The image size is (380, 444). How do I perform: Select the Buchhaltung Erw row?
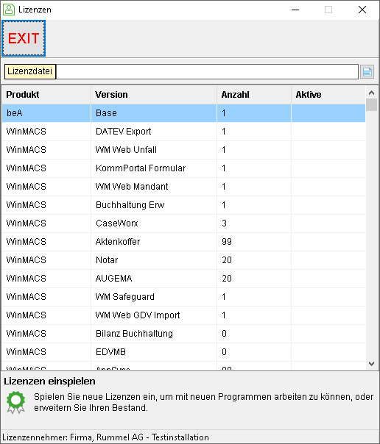(184, 205)
